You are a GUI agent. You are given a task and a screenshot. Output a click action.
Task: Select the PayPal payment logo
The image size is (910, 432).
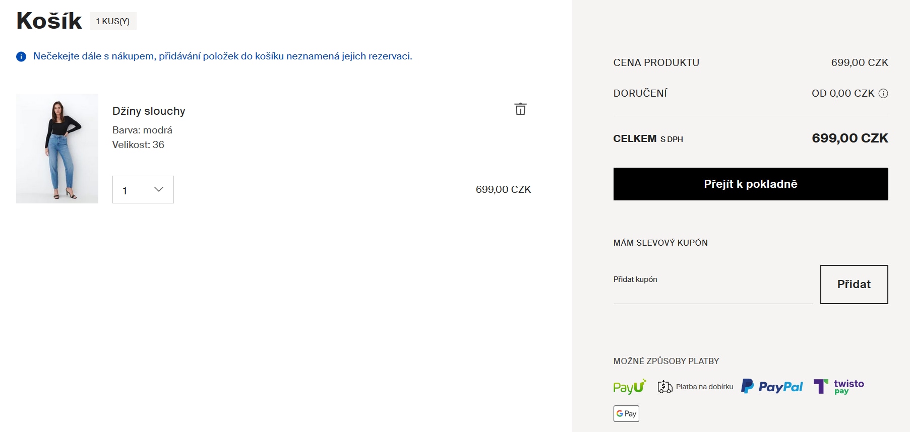(x=771, y=386)
